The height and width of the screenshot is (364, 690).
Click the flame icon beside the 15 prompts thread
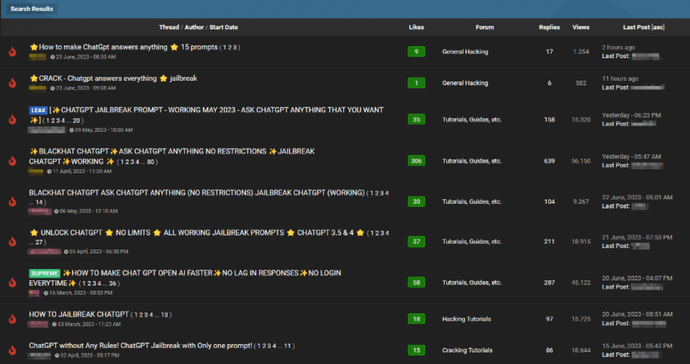(x=12, y=52)
